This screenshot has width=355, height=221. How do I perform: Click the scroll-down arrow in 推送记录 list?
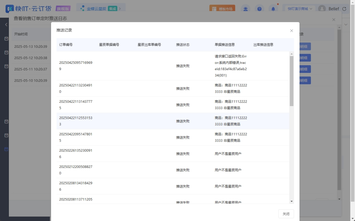point(291,201)
